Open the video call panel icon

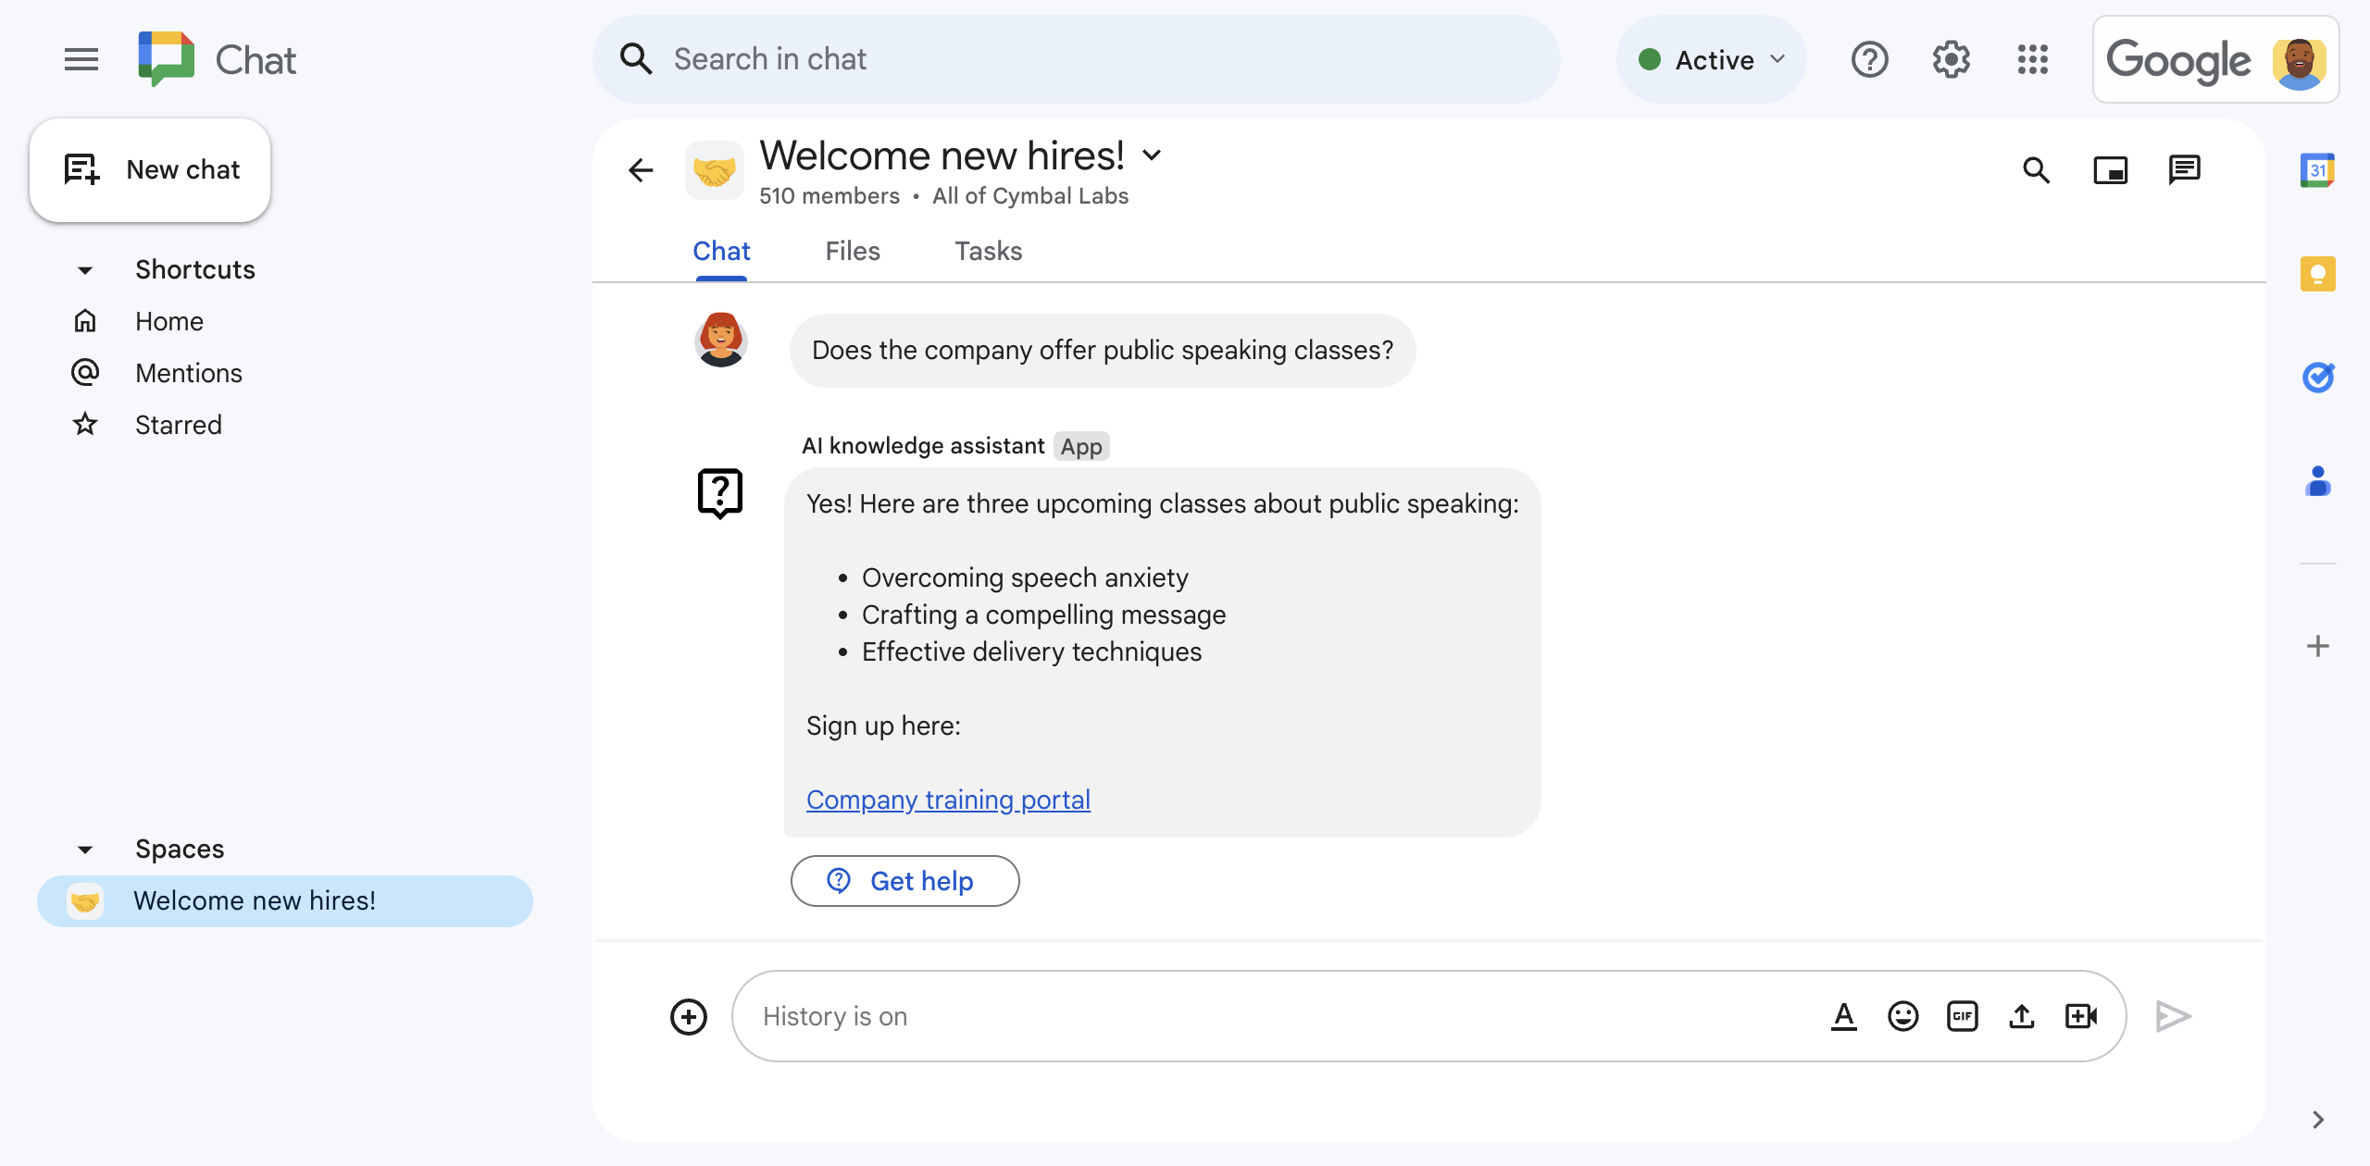2112,167
